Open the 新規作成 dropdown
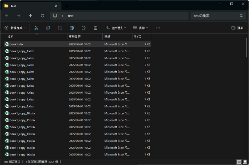 tap(15, 28)
